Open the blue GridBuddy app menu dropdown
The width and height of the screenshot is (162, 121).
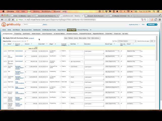tap(152, 24)
